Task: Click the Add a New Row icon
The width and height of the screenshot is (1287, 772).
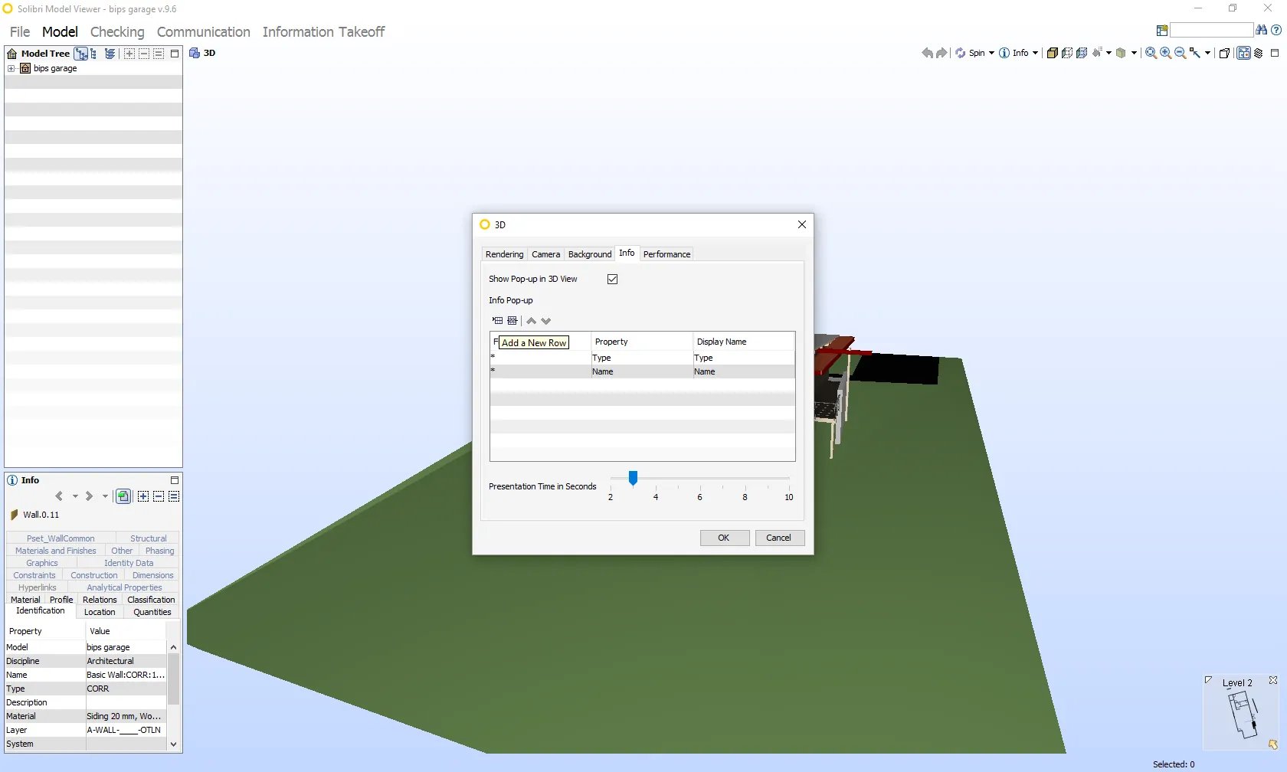Action: pos(497,321)
